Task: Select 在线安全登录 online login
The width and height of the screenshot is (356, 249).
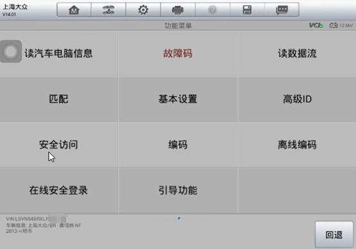Action: 59,190
